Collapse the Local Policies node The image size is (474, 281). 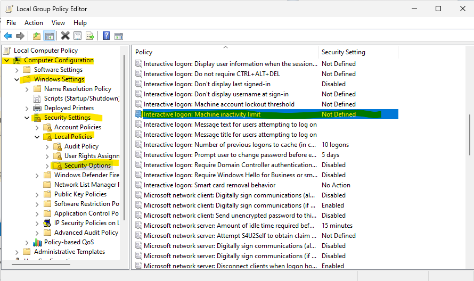pyautogui.click(x=37, y=137)
